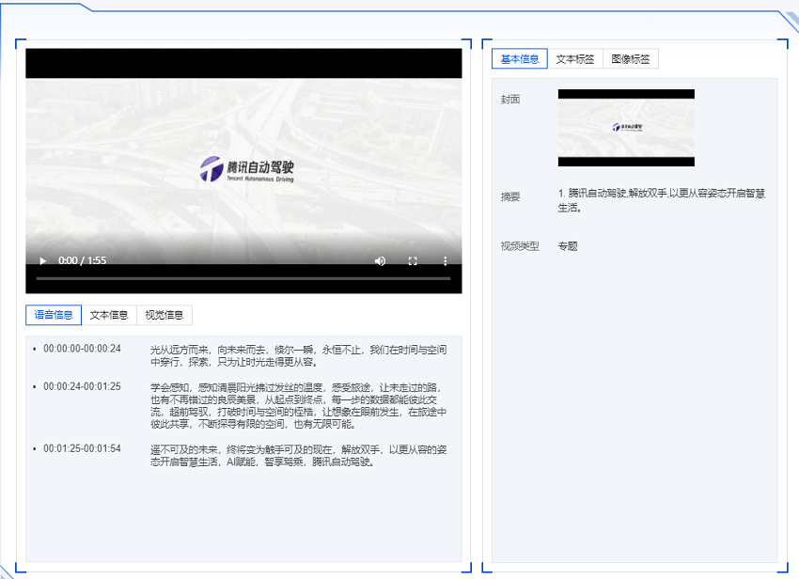Select timestamp 00:00:24-00:01:25

click(82, 386)
